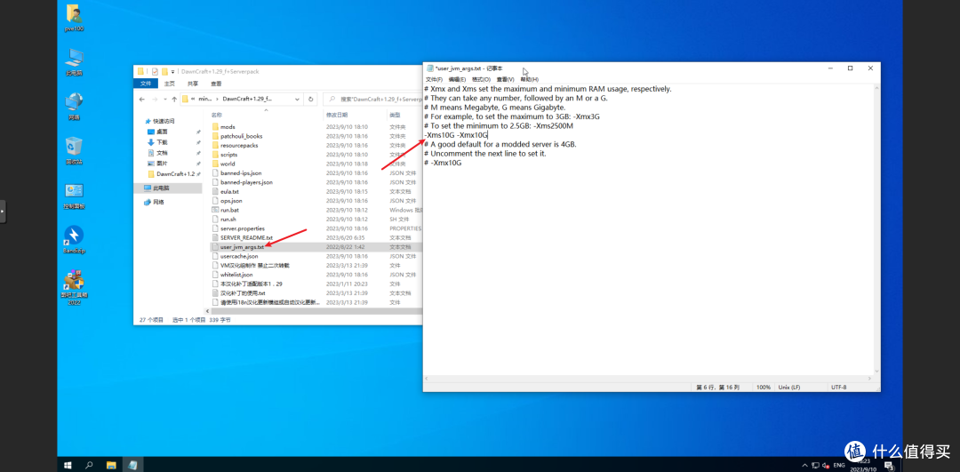Open Notepad 格式(O) menu
The height and width of the screenshot is (472, 960).
pyautogui.click(x=481, y=80)
